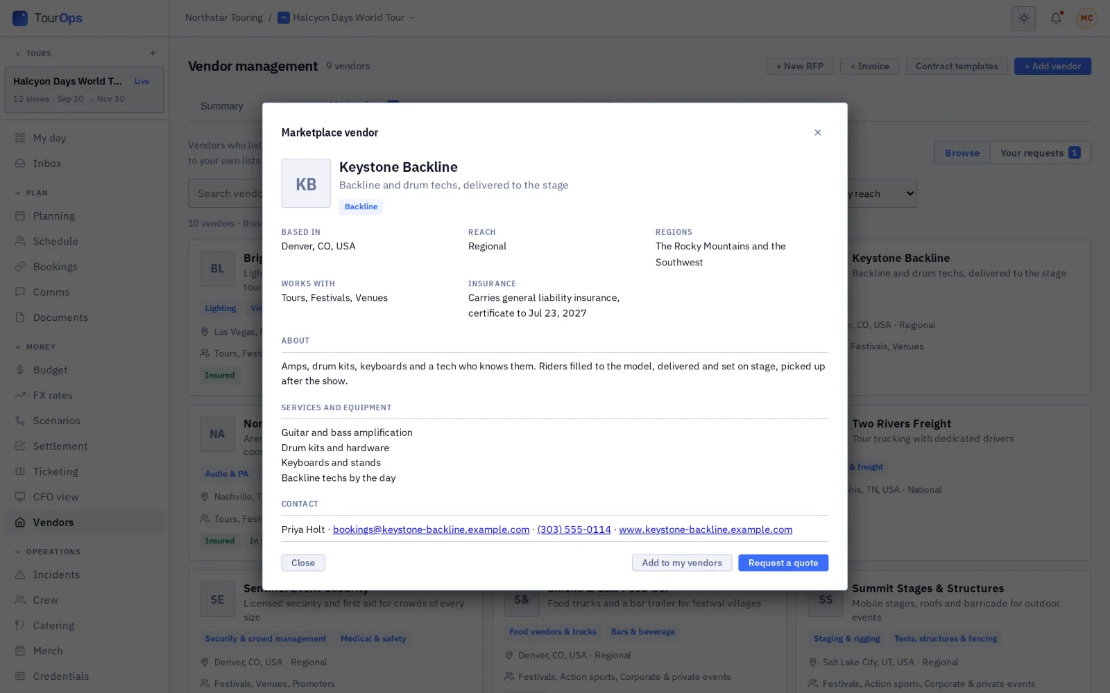1110x693 pixels.
Task: Open Catering in sidebar
Action: 85,625
